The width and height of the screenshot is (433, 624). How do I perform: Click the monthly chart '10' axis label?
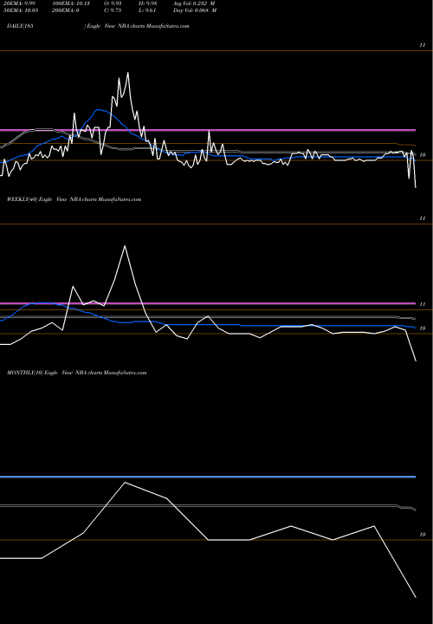click(x=423, y=535)
